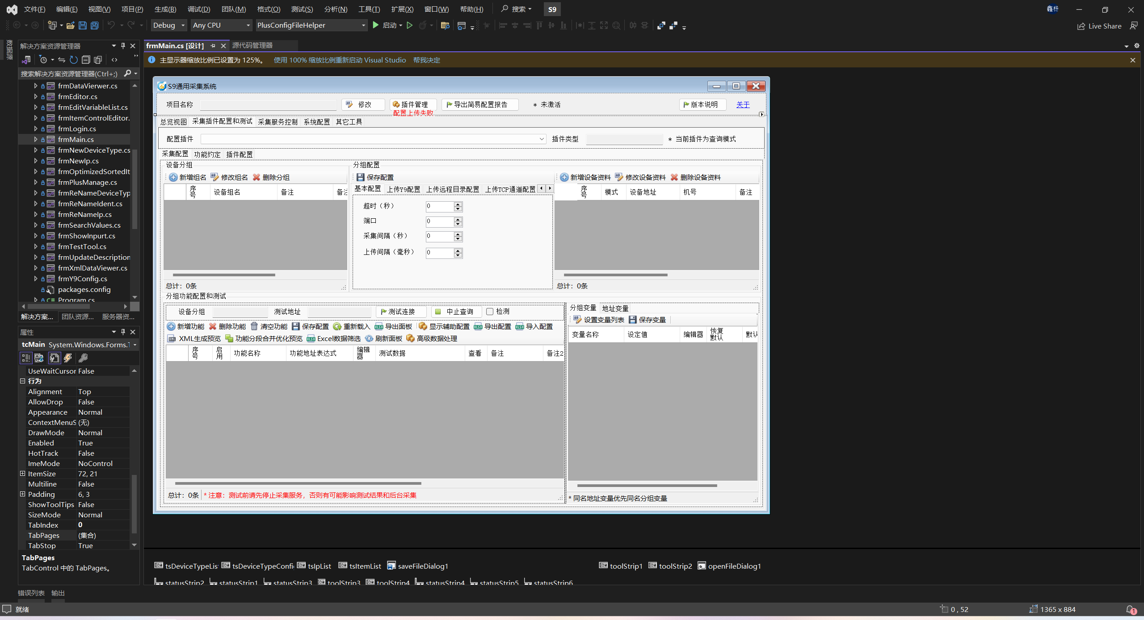Screen dimensions: 1144x620
Task: Click 保存变量 save variables button
Action: 647,320
